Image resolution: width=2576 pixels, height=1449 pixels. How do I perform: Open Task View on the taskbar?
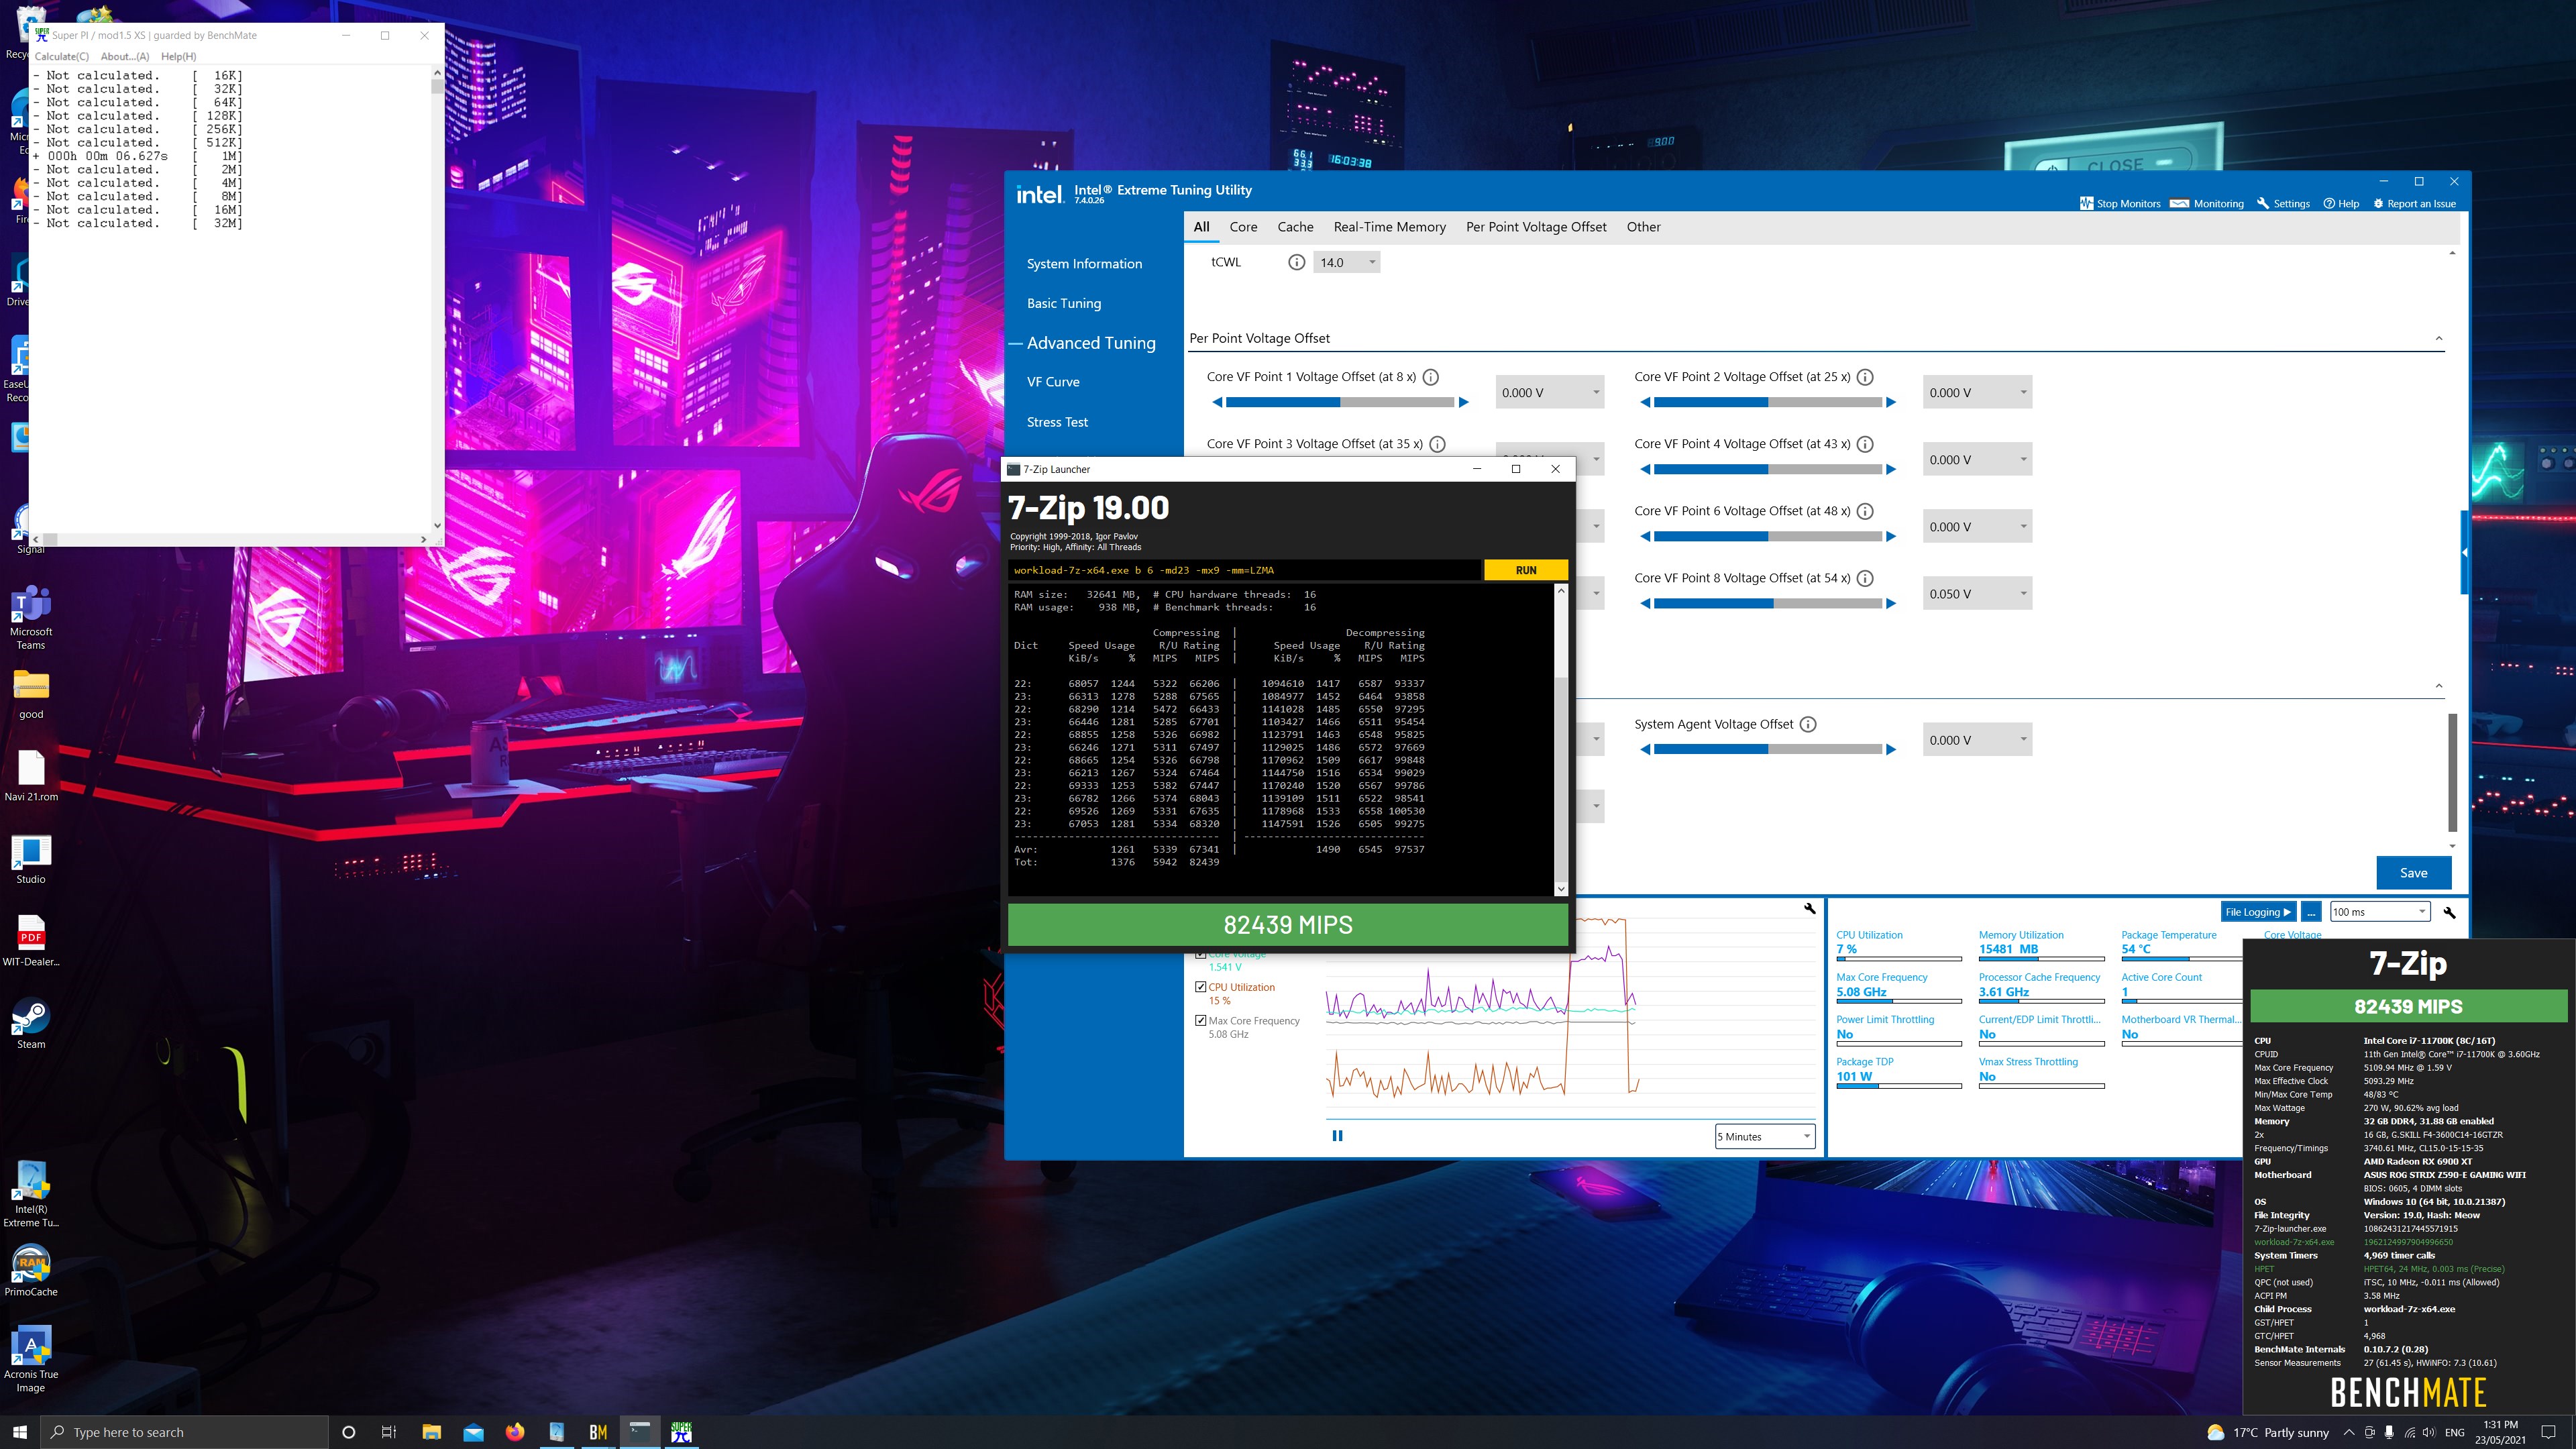389,1432
